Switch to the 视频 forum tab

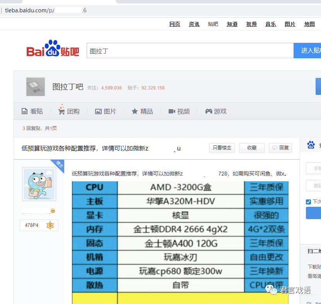[179, 111]
